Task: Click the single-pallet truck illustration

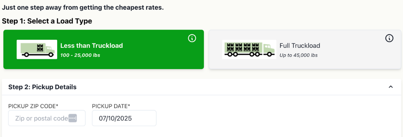Action: tap(37, 49)
